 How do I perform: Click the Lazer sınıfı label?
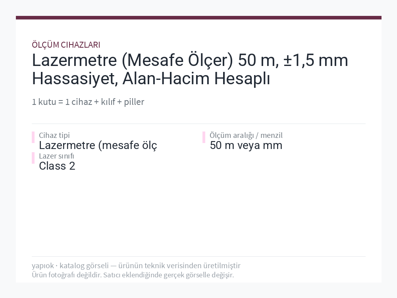pos(56,156)
